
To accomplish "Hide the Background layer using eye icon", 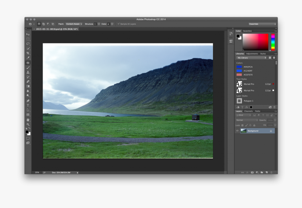I will [237, 131].
